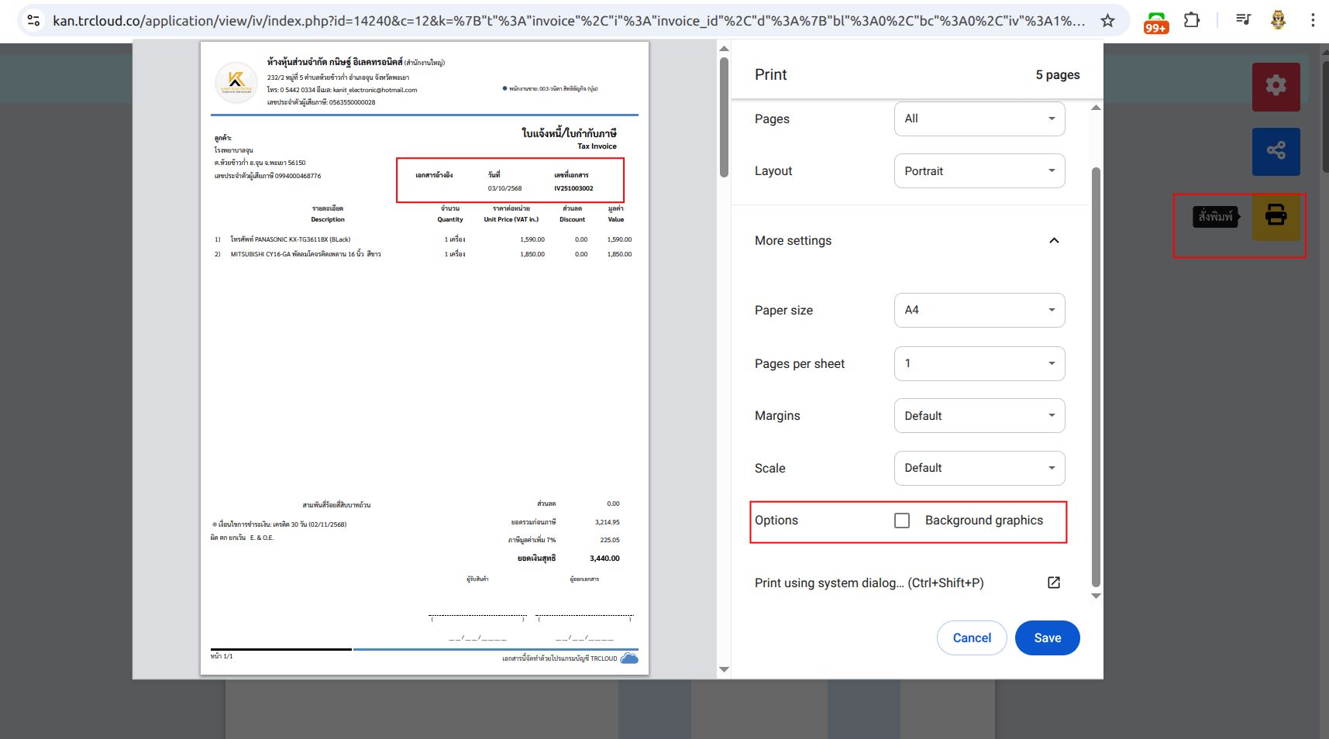Screen dimensions: 1329x739
Task: Click the yellow printer icon button
Action: [1276, 215]
